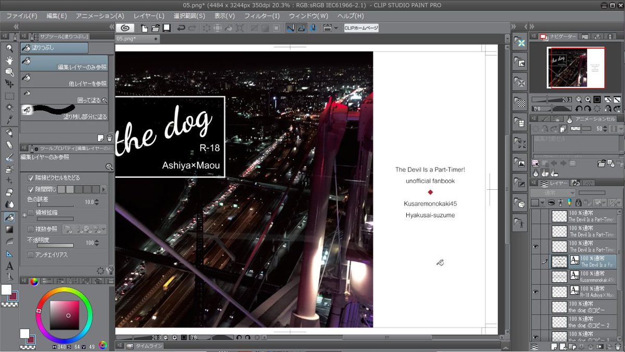Enable 複数参照 checkbox
The image size is (625, 352).
(31, 228)
